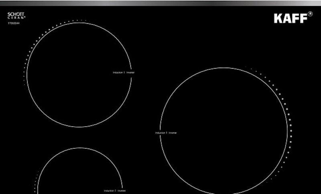Click the ring outline of the large right zone
Image resolution: width=321 pixels, height=194 pixels.
tap(224, 68)
